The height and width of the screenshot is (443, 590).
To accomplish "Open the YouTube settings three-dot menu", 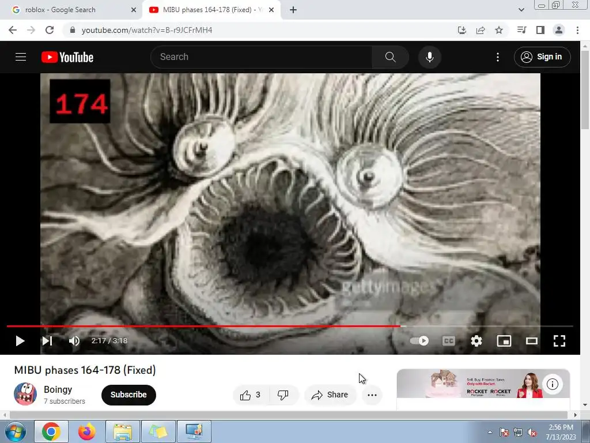I will (498, 57).
